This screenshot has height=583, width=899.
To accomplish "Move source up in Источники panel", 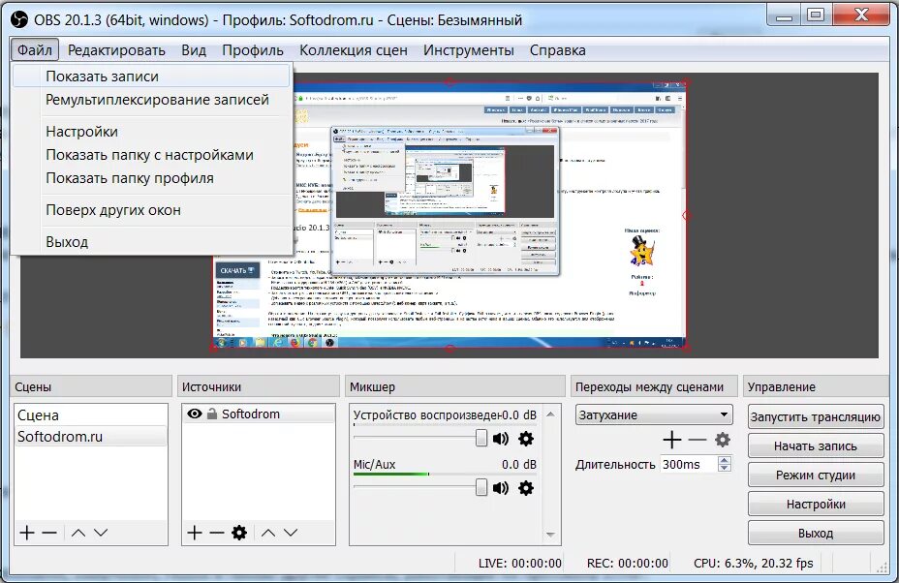I will pos(268,533).
